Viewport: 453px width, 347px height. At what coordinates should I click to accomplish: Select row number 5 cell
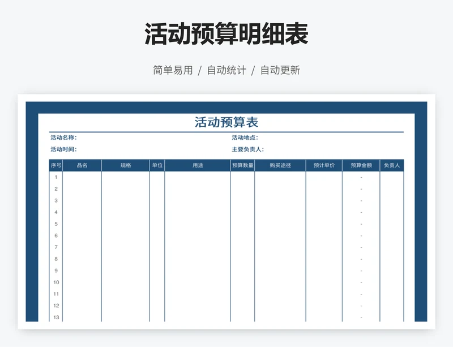coord(56,224)
